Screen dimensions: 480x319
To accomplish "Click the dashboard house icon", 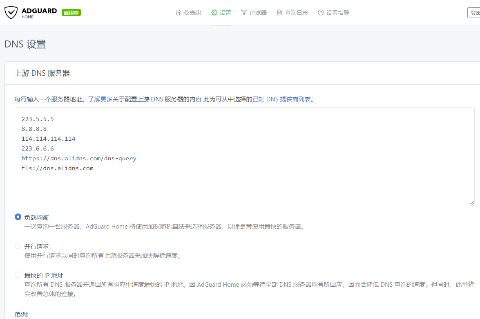I will pos(179,13).
